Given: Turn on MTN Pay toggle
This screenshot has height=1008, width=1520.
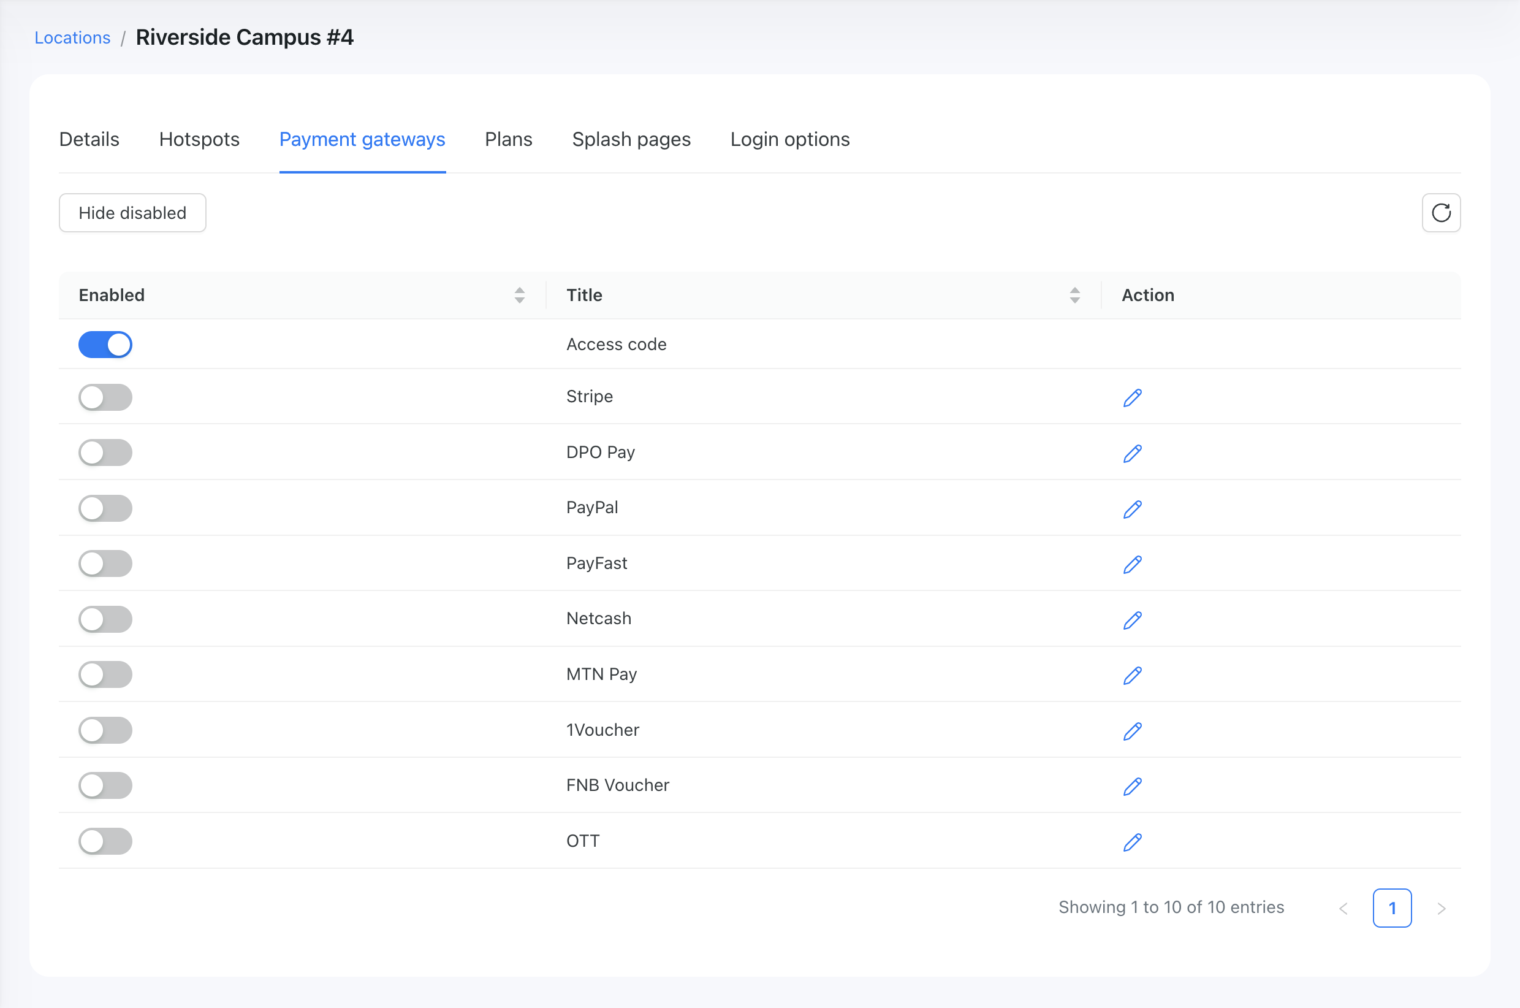Looking at the screenshot, I should [105, 675].
